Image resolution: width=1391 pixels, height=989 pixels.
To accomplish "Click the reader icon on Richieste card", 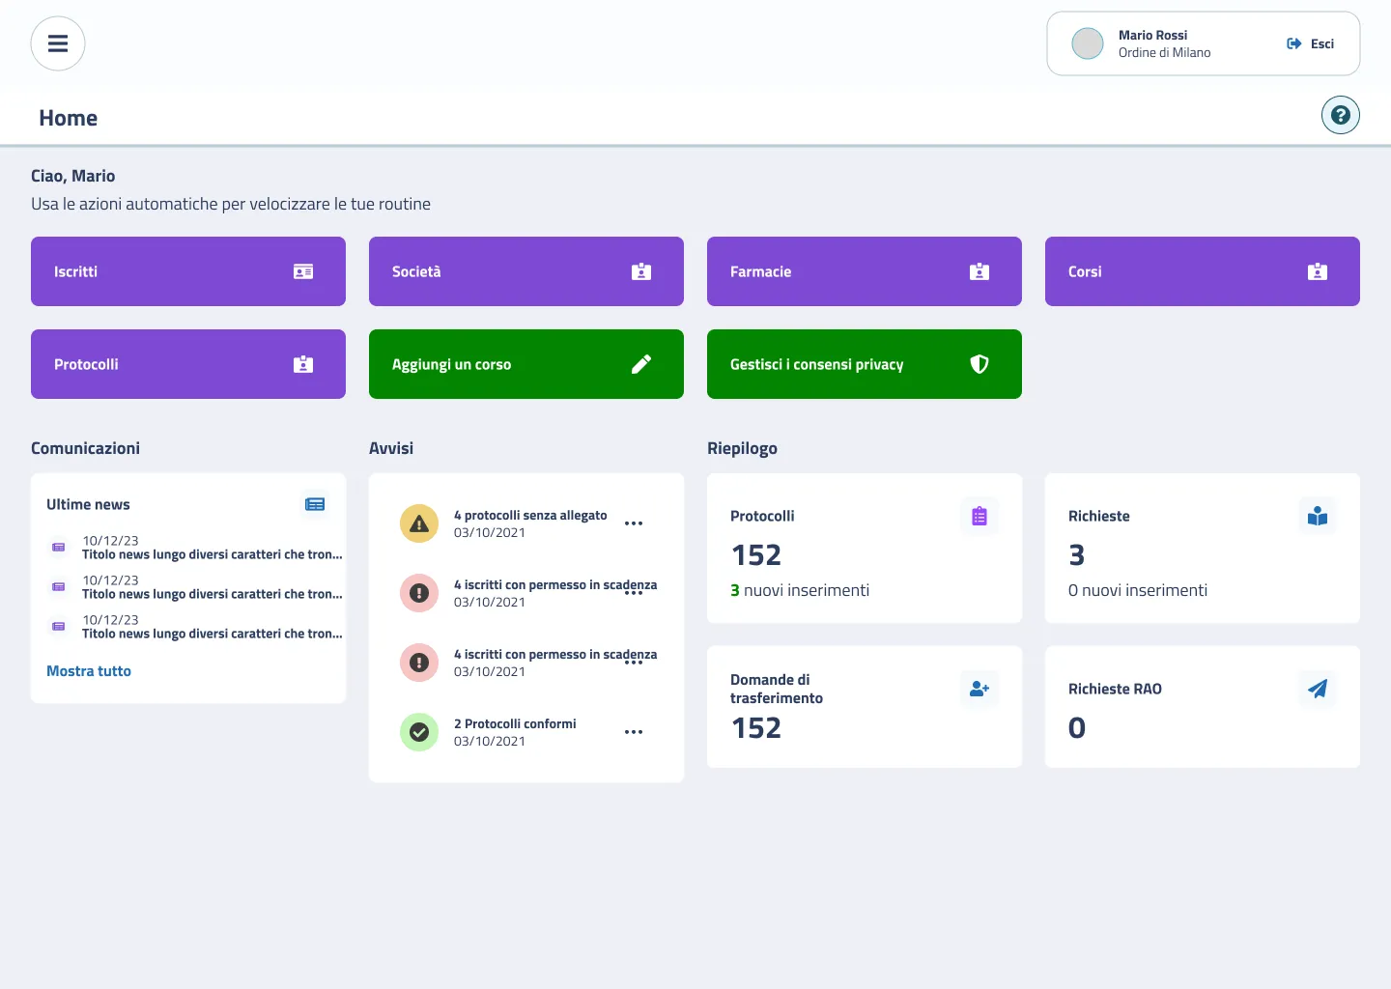I will [1318, 517].
